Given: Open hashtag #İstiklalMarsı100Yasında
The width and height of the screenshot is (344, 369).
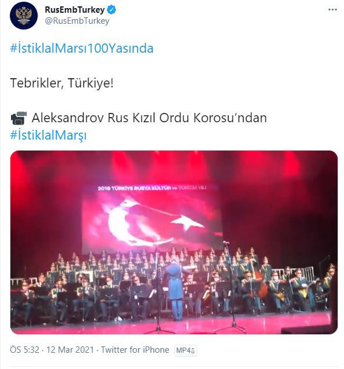Looking at the screenshot, I should (82, 48).
